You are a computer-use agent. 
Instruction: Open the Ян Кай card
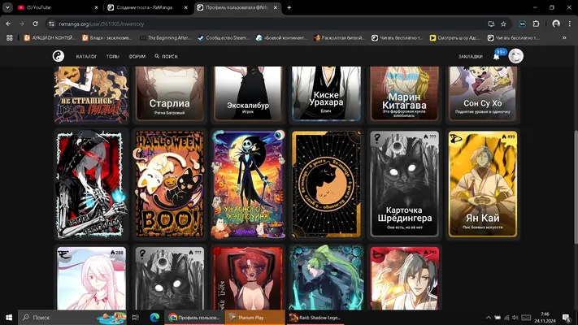483,184
